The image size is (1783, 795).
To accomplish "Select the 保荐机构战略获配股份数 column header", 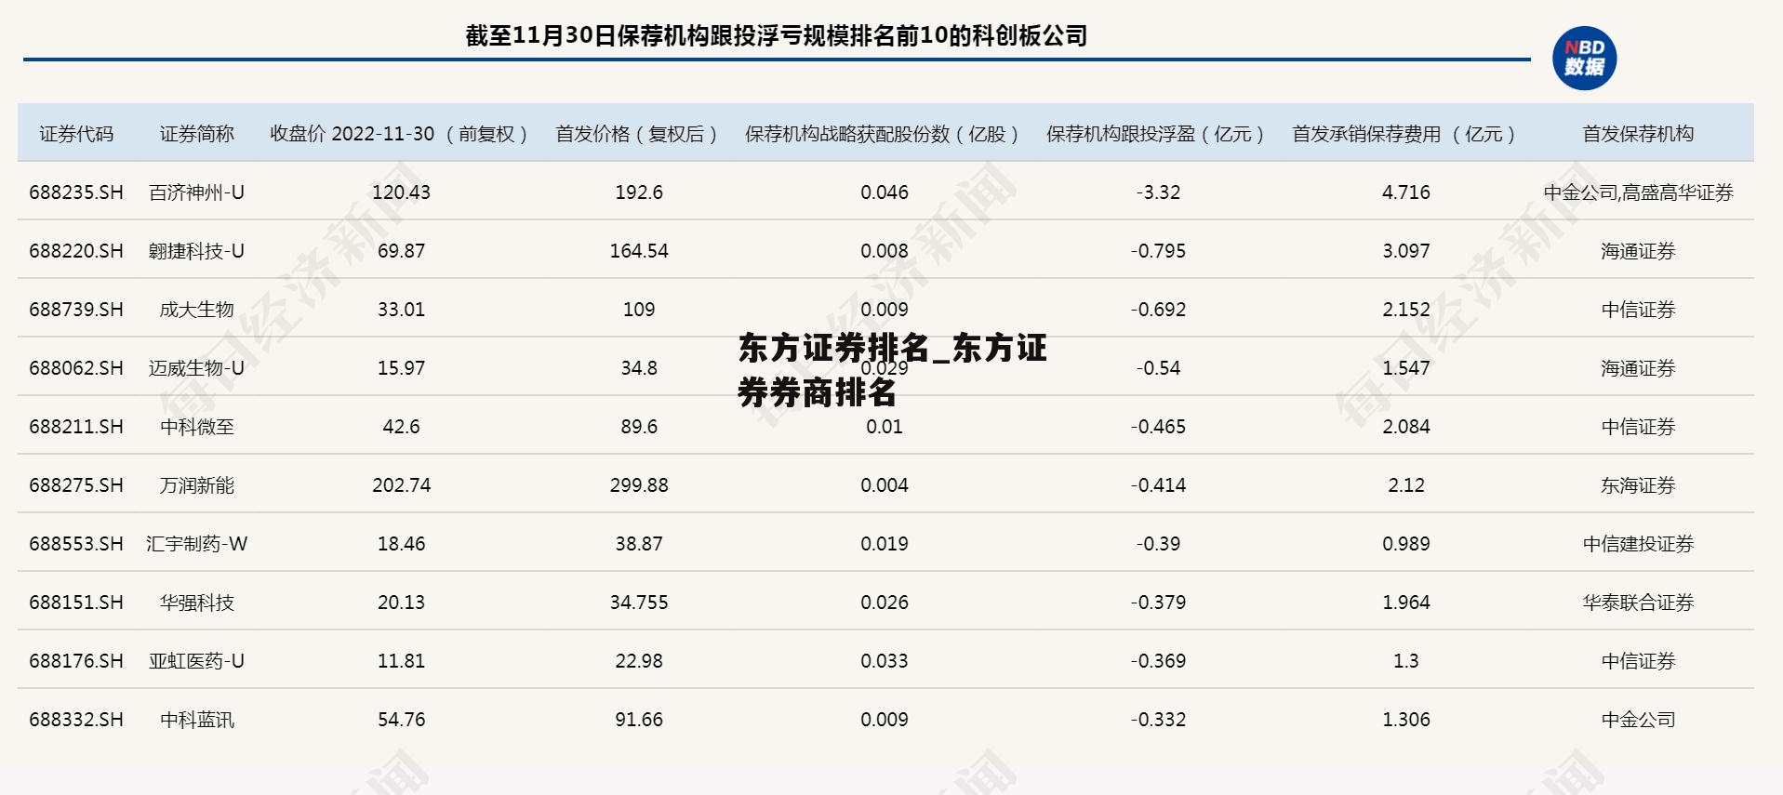I will (x=883, y=134).
